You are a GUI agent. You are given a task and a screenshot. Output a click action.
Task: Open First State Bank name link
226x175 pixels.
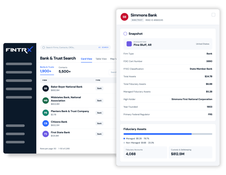pos(60,132)
